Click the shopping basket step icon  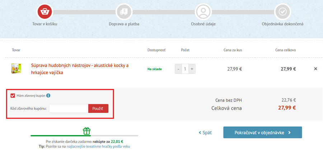click(x=45, y=12)
